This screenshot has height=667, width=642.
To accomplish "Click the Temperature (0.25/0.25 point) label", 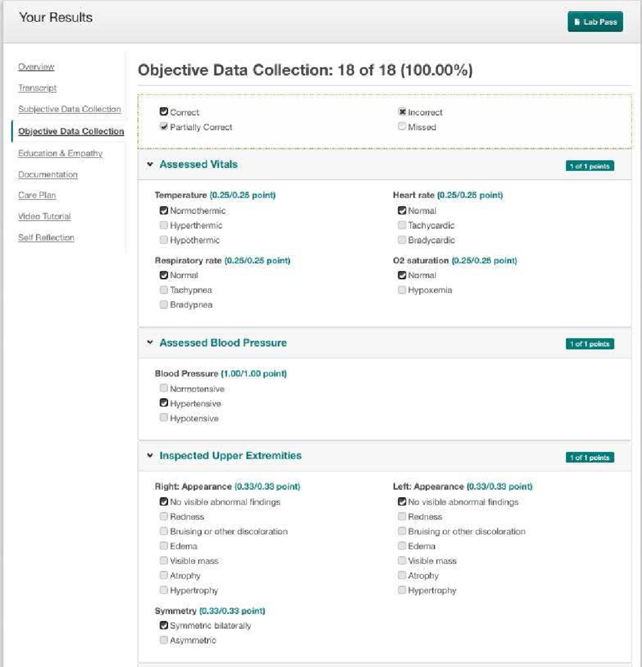I will pos(215,195).
